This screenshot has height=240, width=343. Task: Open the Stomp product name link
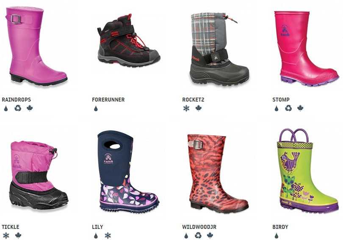tap(281, 100)
